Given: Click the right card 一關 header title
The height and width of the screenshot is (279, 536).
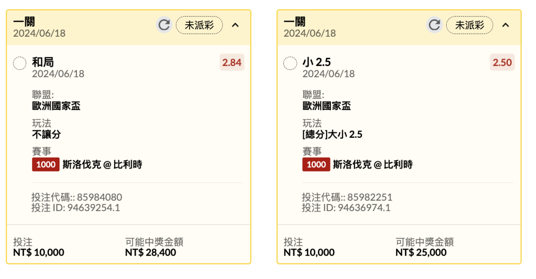Looking at the screenshot, I should [294, 22].
